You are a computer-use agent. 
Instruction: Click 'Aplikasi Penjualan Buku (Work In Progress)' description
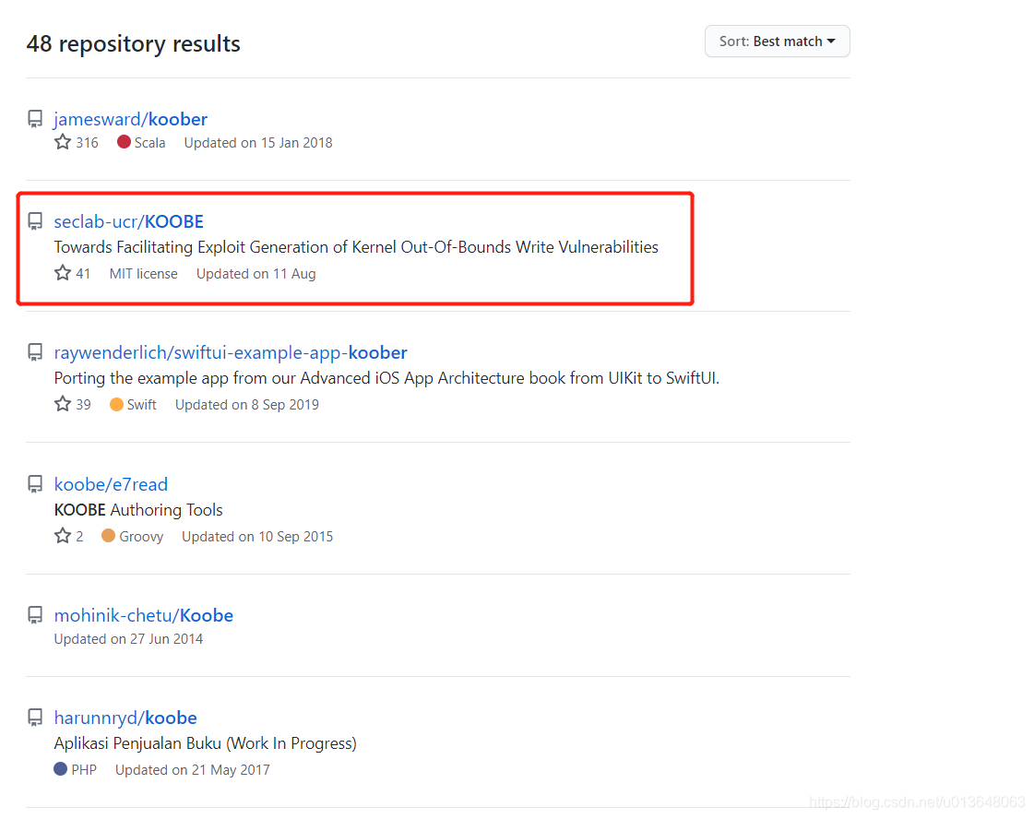(205, 743)
